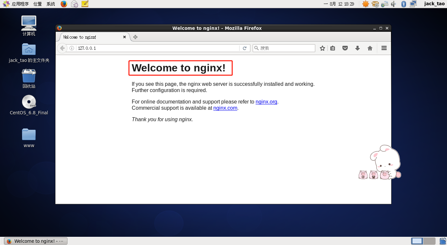The height and width of the screenshot is (245, 447).
Task: Minimize the Firefox window
Action: pyautogui.click(x=375, y=28)
